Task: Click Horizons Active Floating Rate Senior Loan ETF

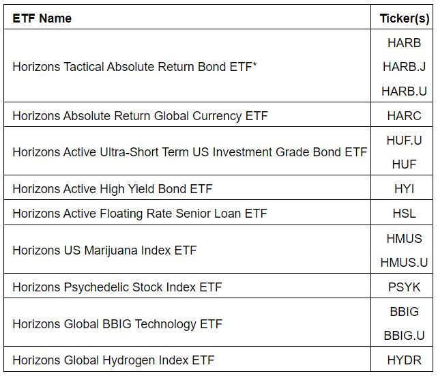Action: tap(139, 213)
